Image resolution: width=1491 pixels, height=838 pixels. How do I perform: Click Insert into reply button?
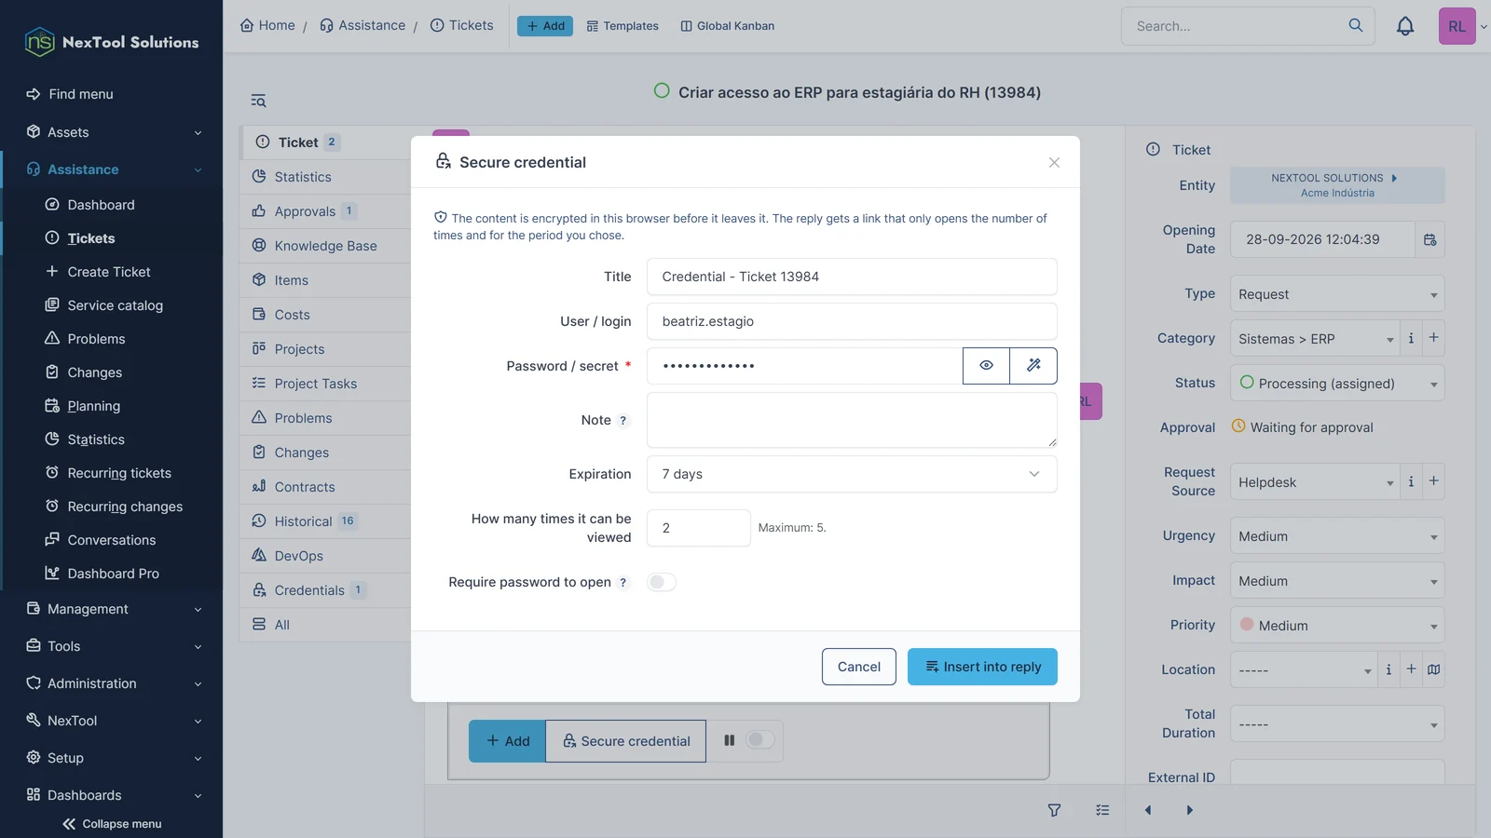click(x=982, y=667)
